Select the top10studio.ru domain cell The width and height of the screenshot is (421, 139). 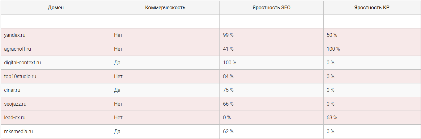(20, 76)
